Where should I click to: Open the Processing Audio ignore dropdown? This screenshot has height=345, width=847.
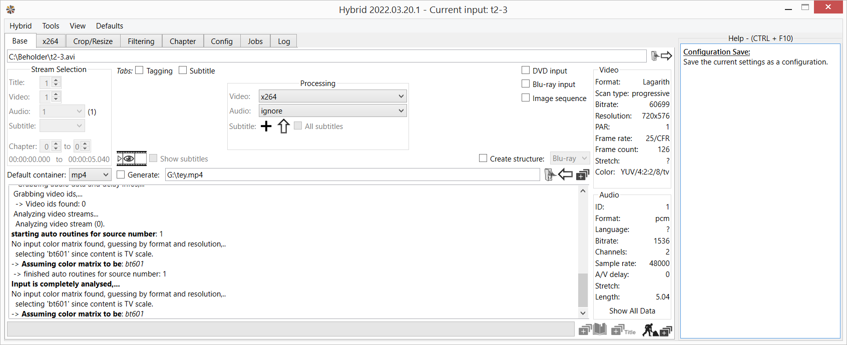[x=332, y=111]
